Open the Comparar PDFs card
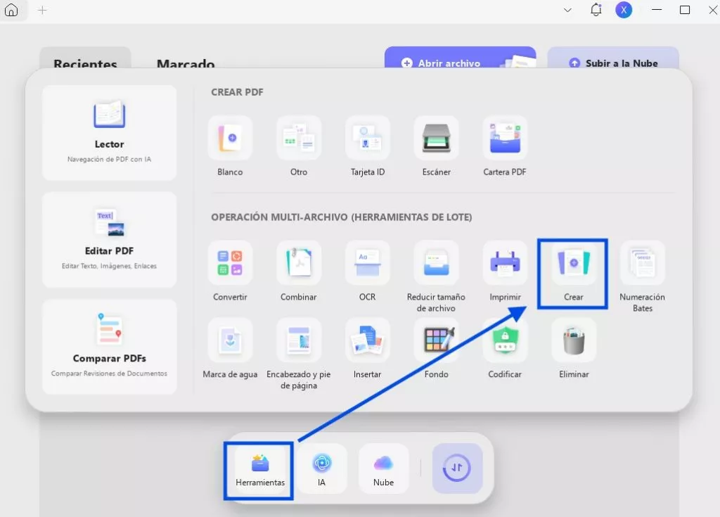This screenshot has width=720, height=517. click(109, 347)
